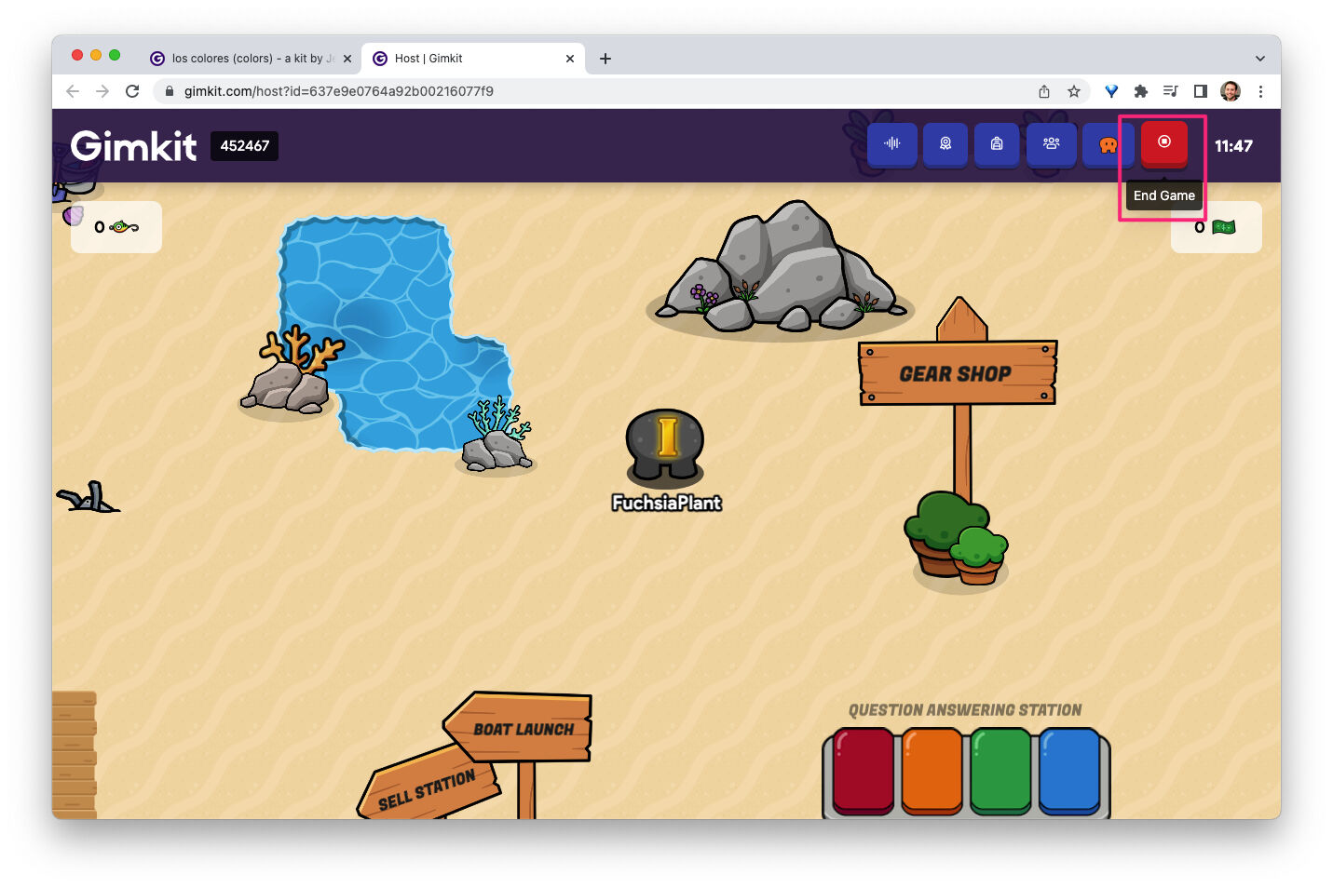
Task: Select the Host | Gimkit browser tab
Action: (x=473, y=59)
